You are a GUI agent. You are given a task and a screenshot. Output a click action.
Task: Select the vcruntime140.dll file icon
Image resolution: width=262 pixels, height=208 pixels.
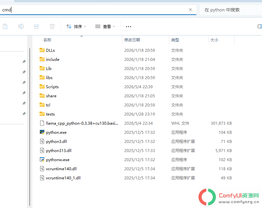[42, 169]
